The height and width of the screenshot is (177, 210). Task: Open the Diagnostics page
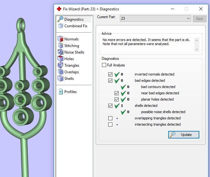pos(74,19)
